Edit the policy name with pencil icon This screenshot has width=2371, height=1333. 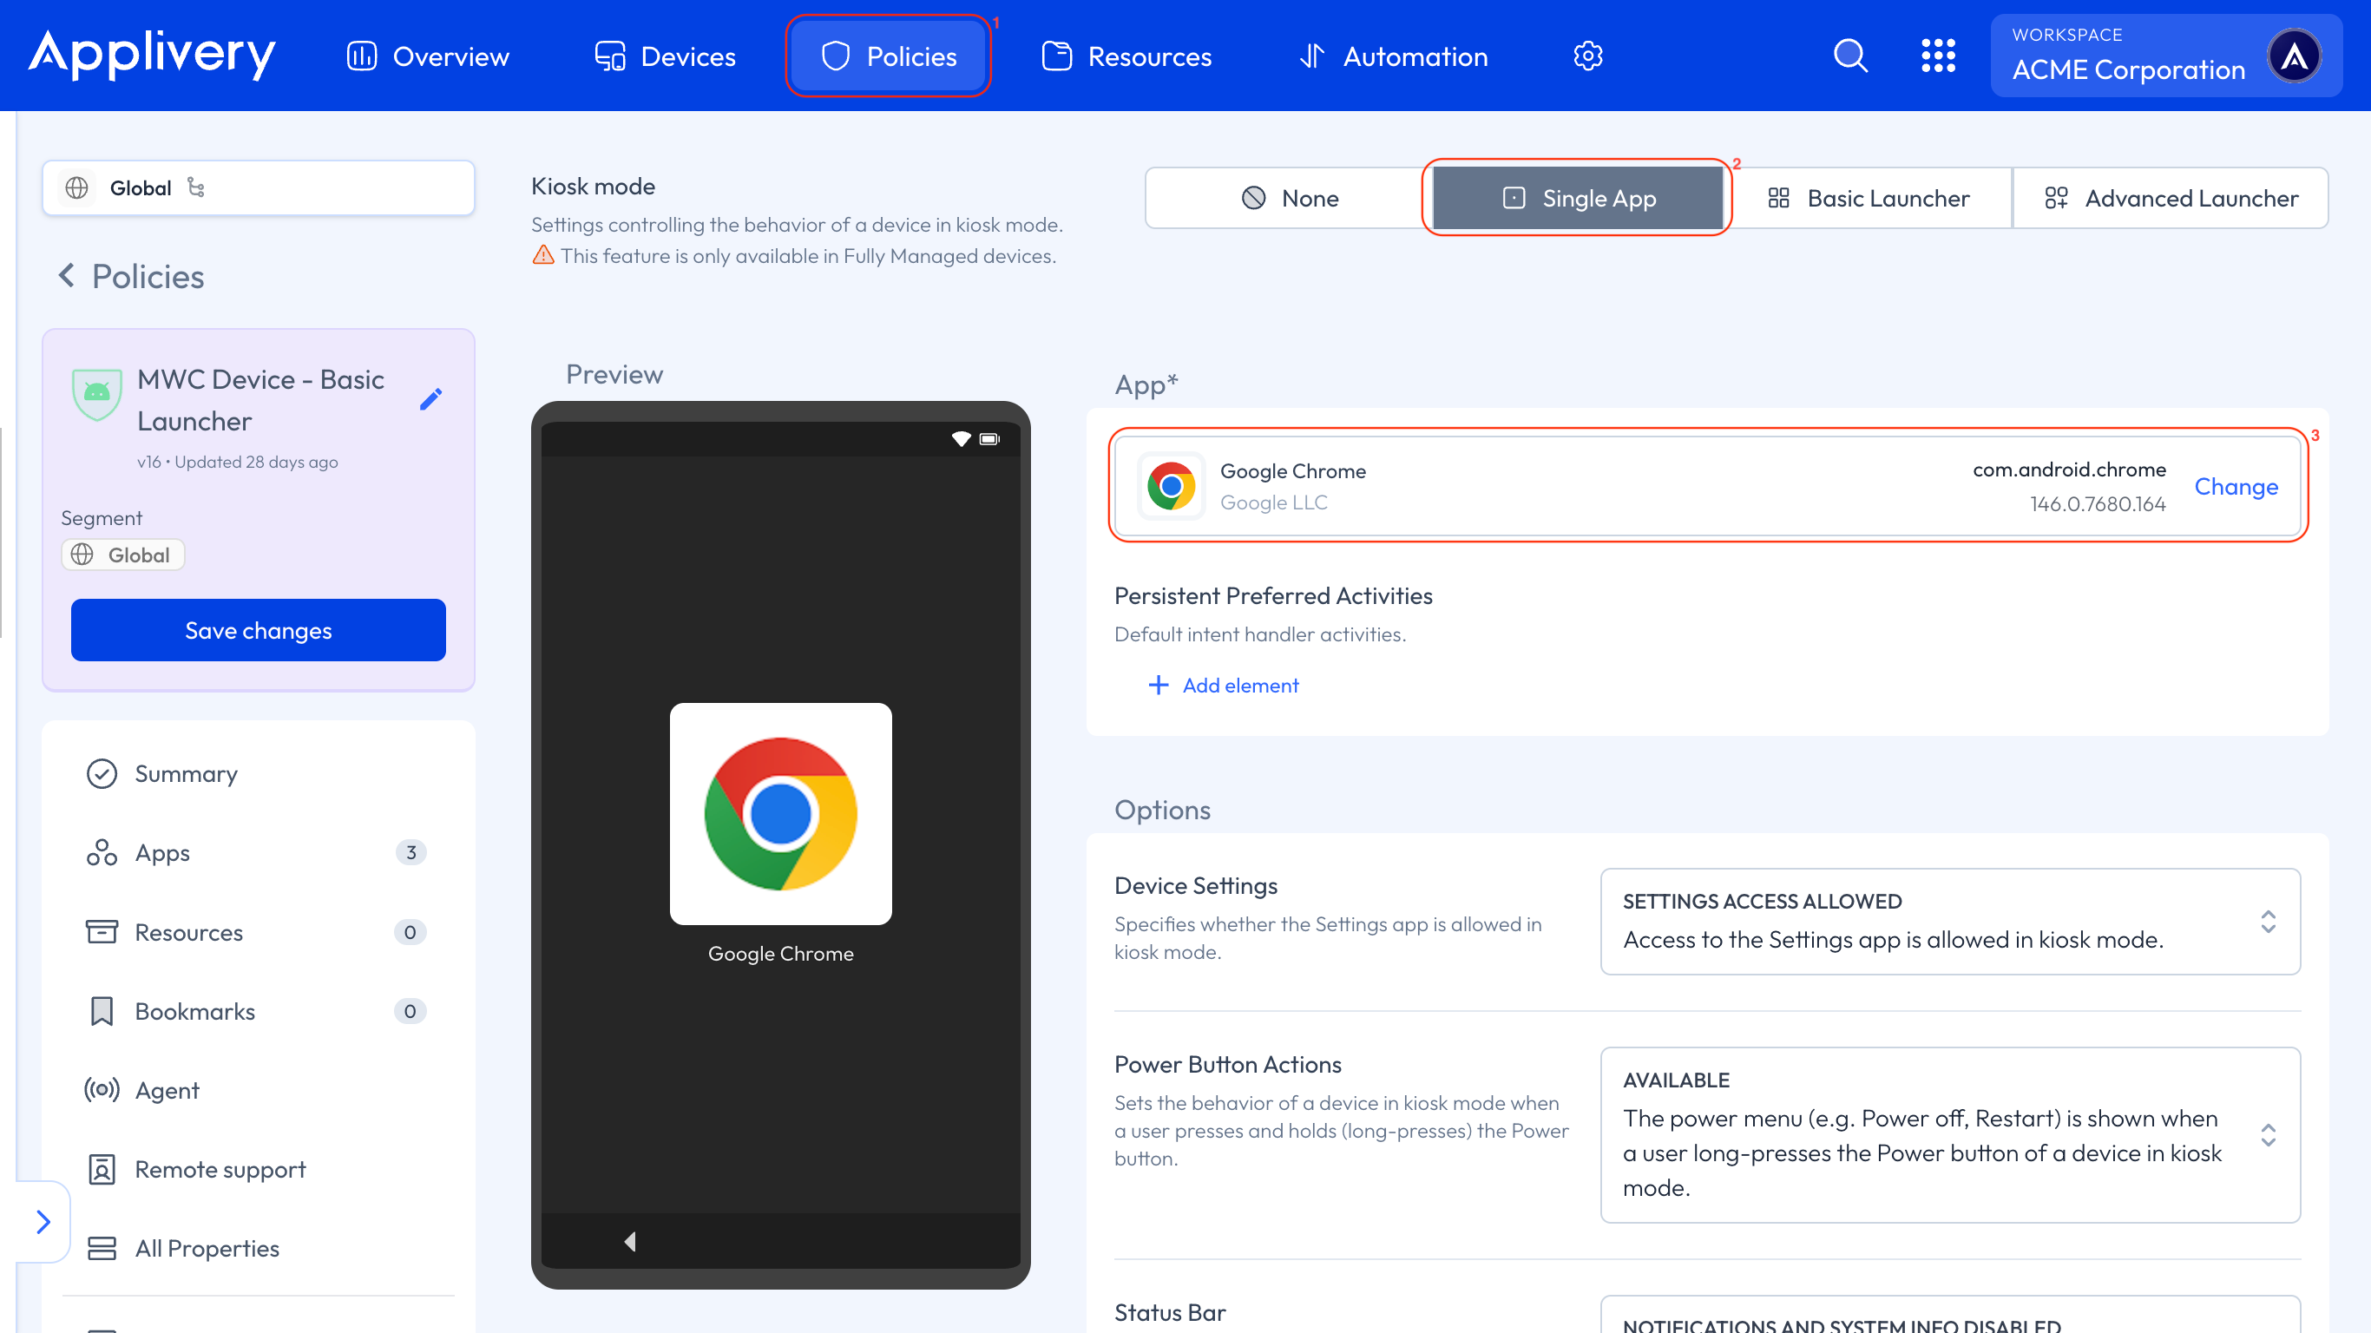(430, 399)
